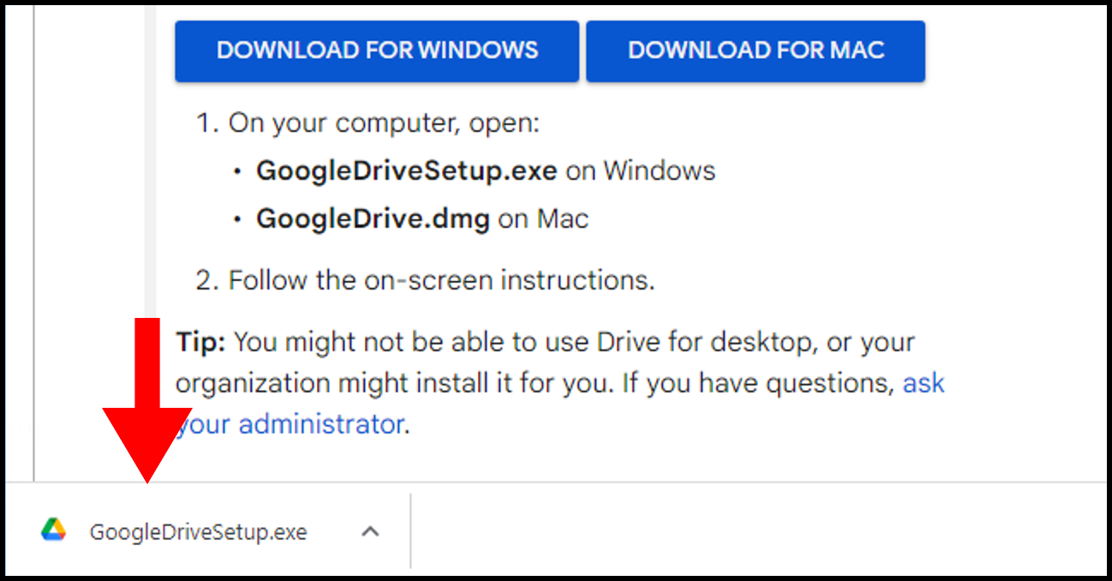Click the DOWNLOAD FOR WINDOWS button
The width and height of the screenshot is (1112, 581).
click(x=377, y=51)
